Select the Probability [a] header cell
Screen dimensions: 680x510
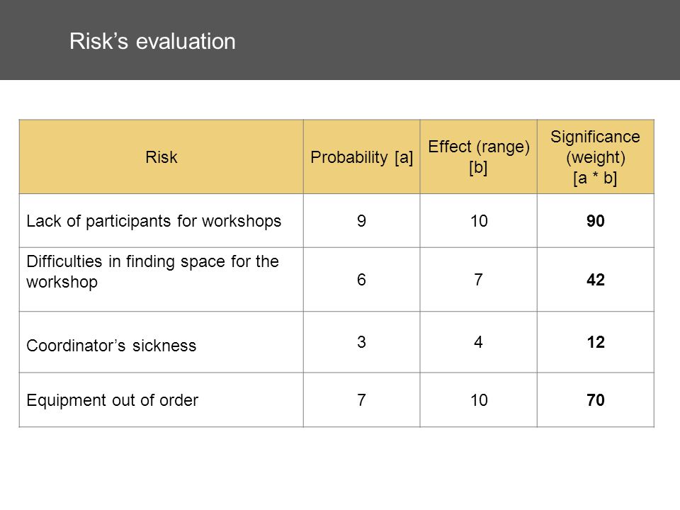coord(362,157)
